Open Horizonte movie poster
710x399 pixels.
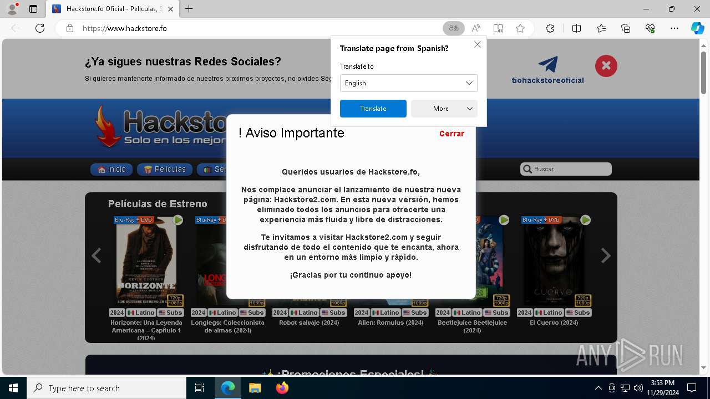(146, 261)
